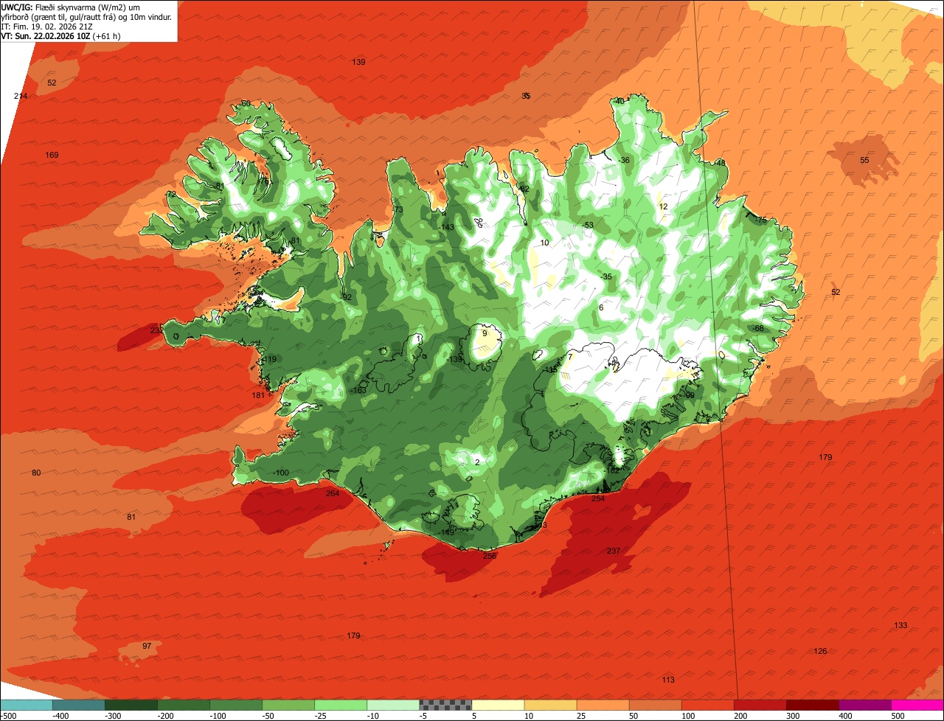The image size is (944, 721).
Task: Click map value '143' in northern Iceland
Action: (x=448, y=227)
